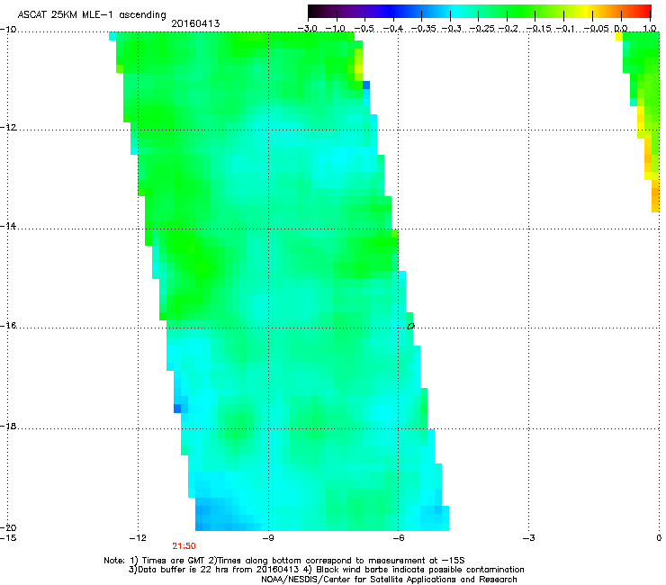Click the red timestamp 21:50
Image resolution: width=666 pixels, height=585 pixels.
coord(184,546)
